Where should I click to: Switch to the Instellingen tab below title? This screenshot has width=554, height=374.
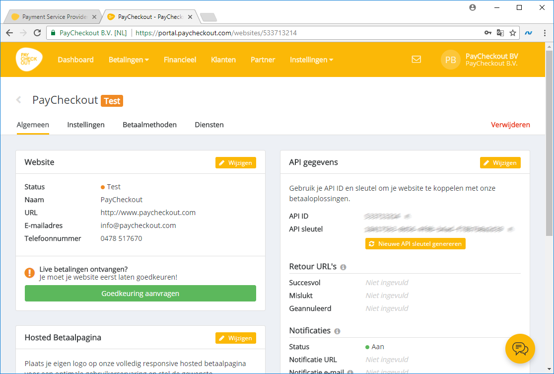click(86, 125)
